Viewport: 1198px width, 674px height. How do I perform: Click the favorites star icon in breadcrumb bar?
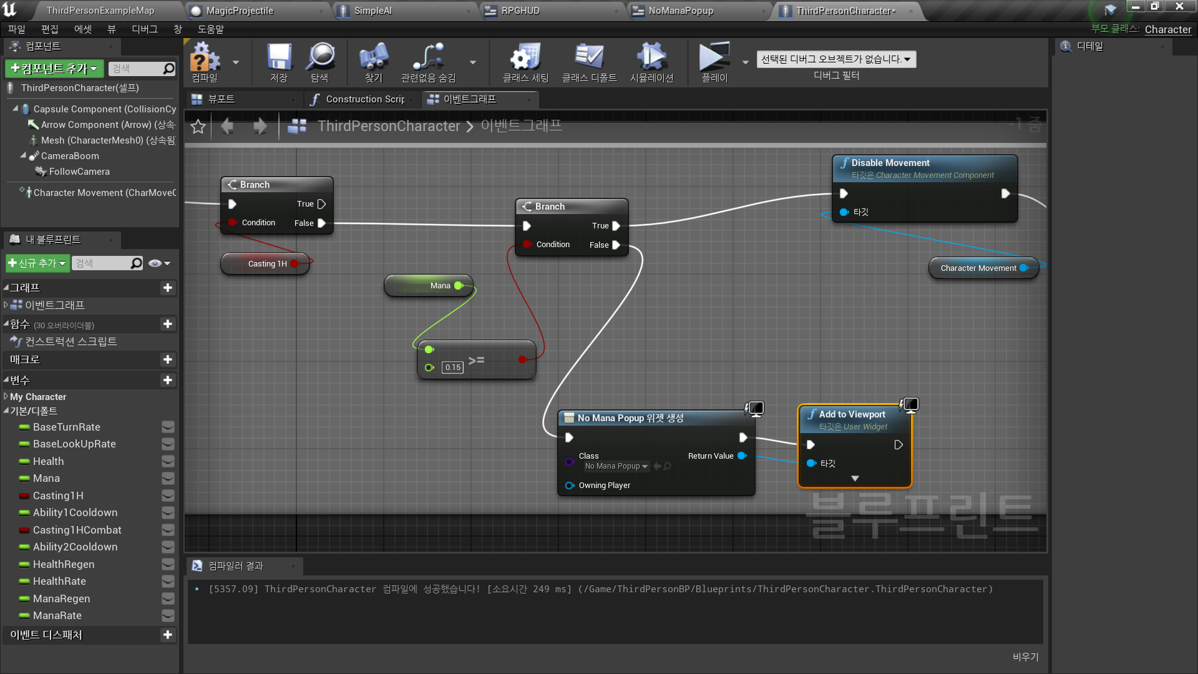tap(198, 127)
